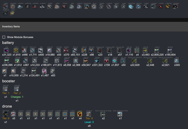The image size is (188, 129).
Task: Toggle the Show Module Bonuses checkbox
Action: (x=4, y=37)
